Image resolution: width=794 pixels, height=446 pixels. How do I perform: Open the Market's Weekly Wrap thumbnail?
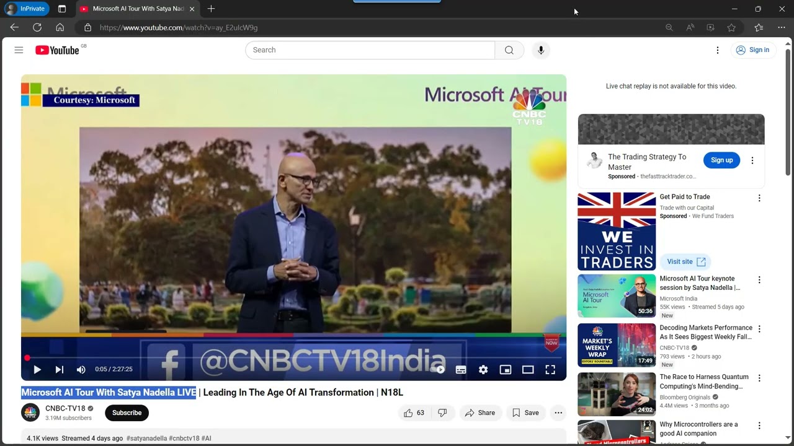point(617,345)
